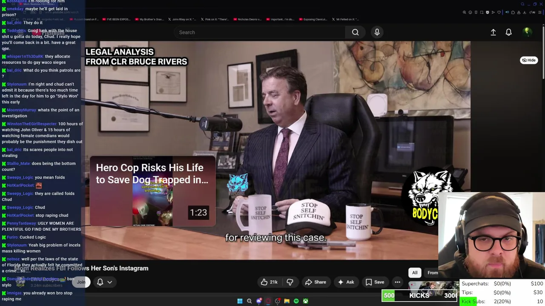The height and width of the screenshot is (306, 545).
Task: Open the upload icon in YouTube header
Action: (493, 32)
